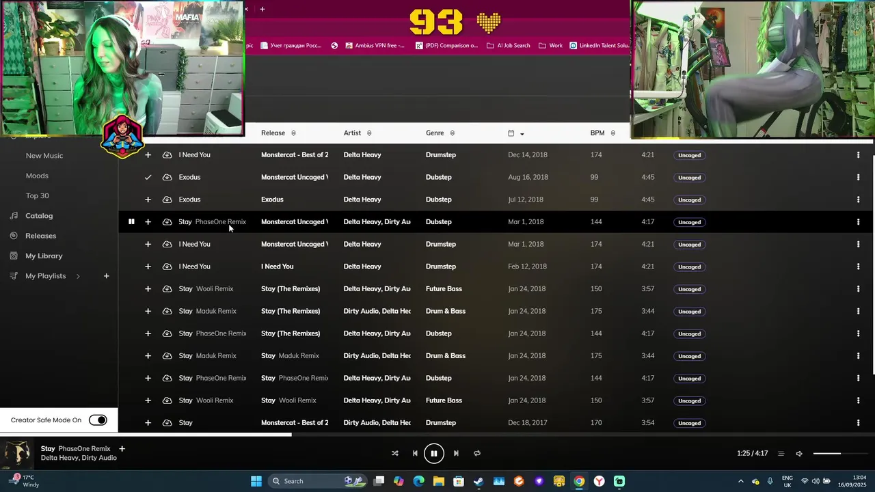
Task: Go to the previous track
Action: pyautogui.click(x=414, y=453)
